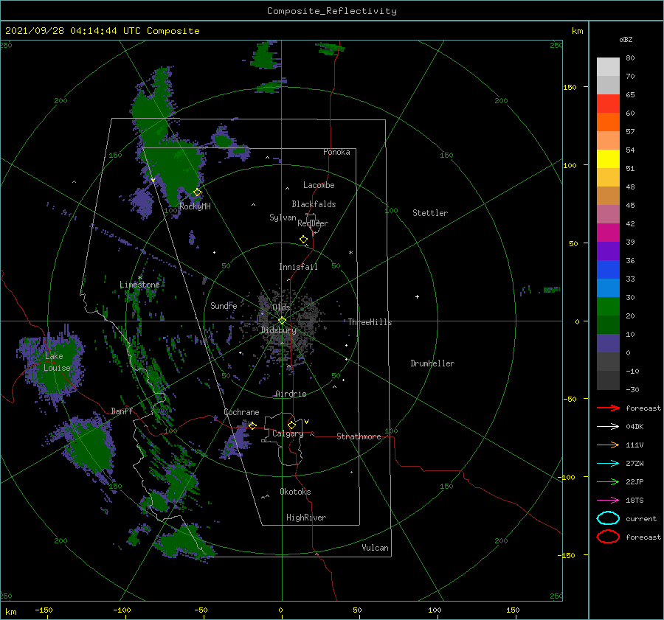Click the ThreeHills city label
Viewport: 664px width, 620px height.
click(370, 322)
